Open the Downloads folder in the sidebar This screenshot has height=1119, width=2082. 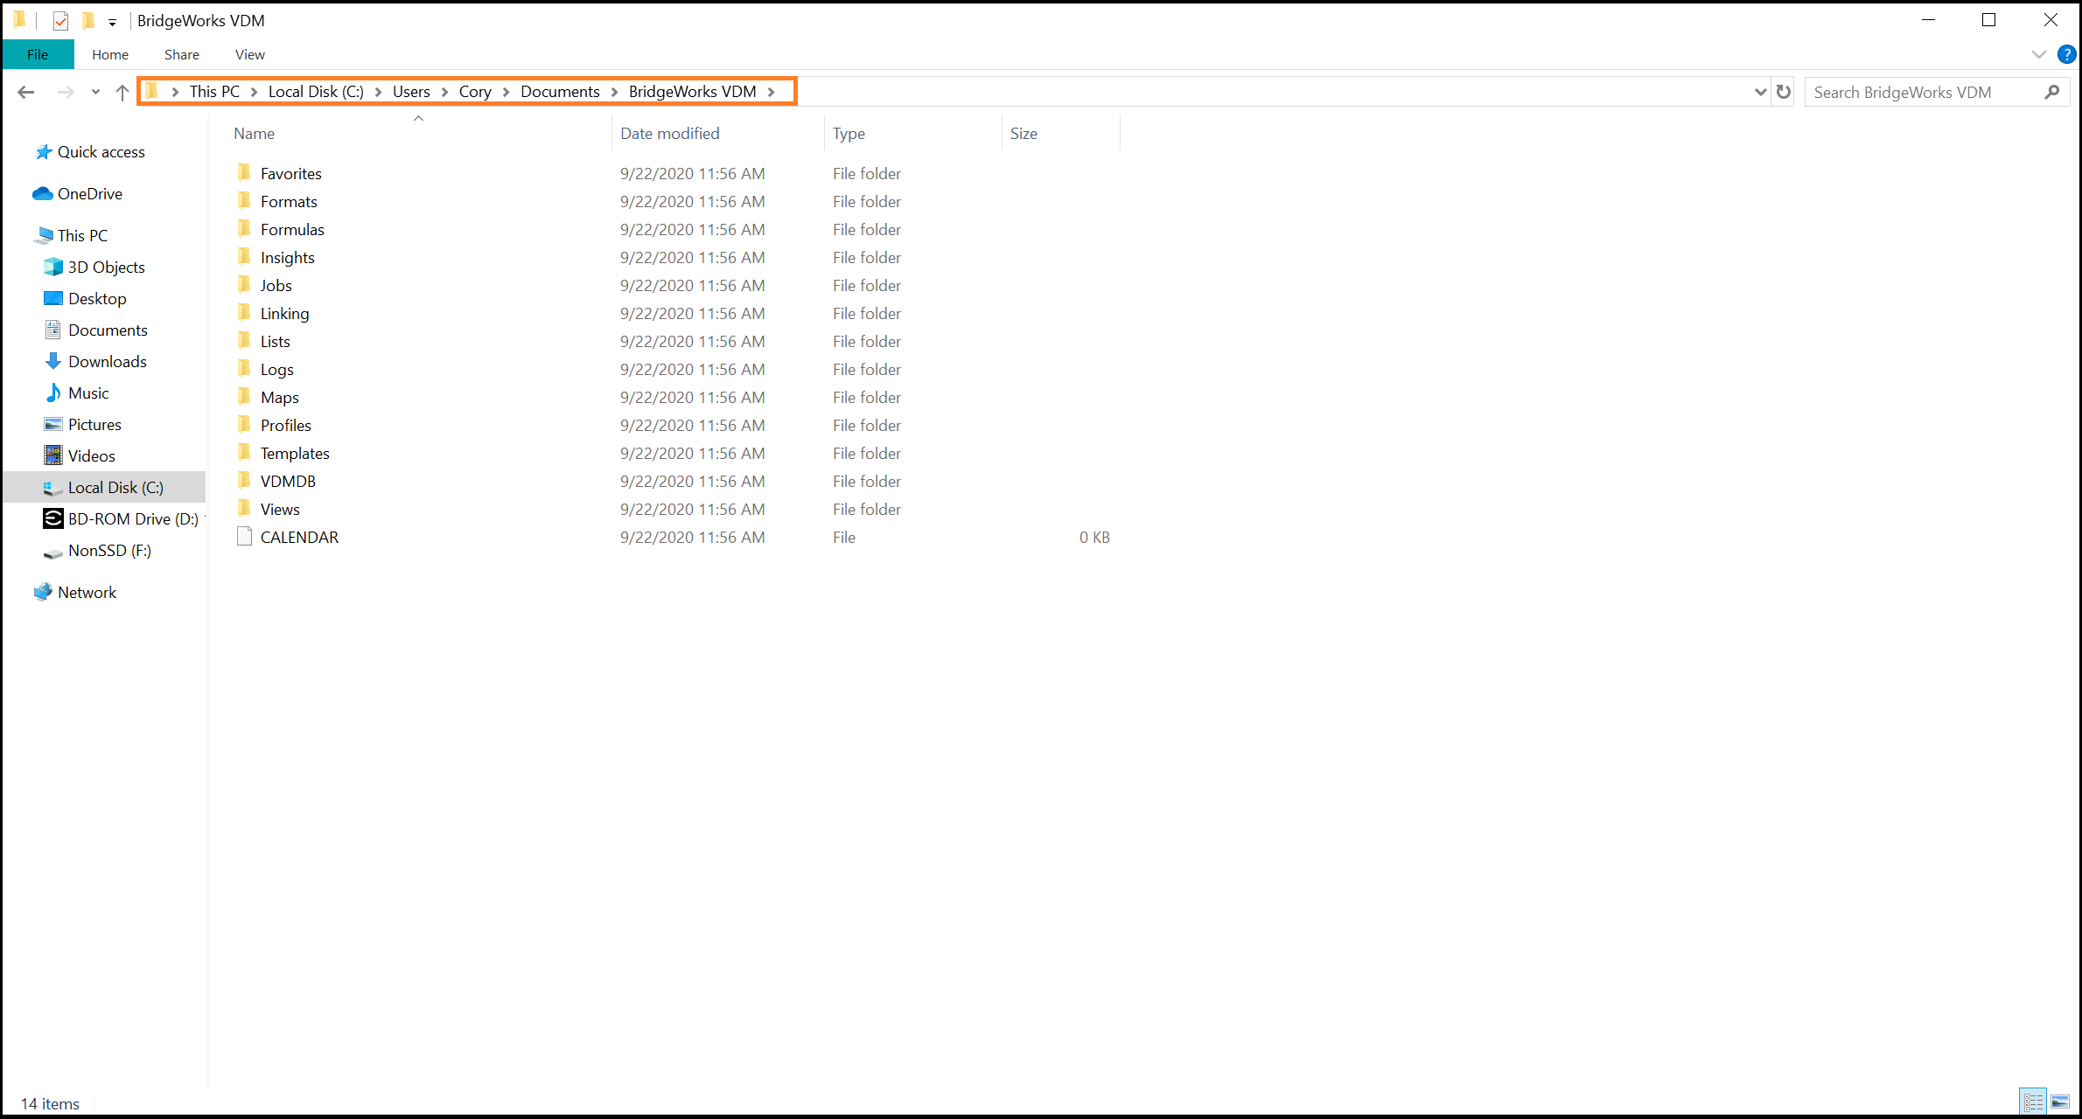[108, 361]
